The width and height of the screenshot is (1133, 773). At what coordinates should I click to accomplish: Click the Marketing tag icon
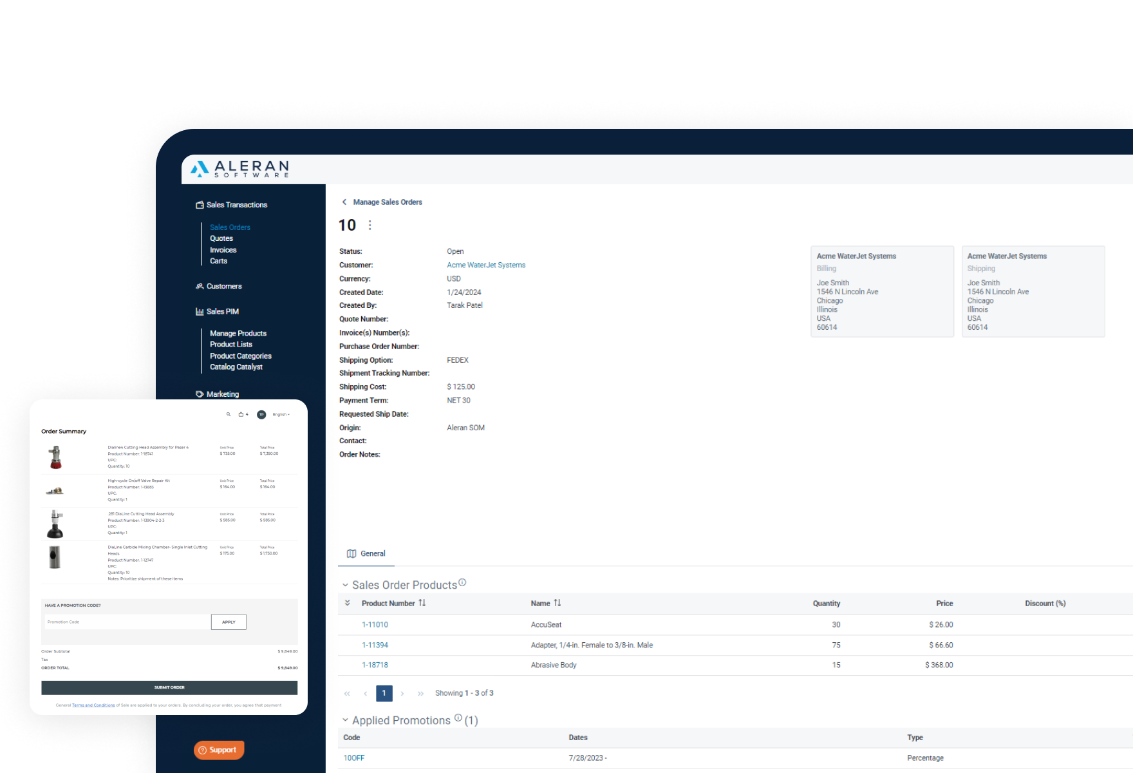click(x=200, y=394)
